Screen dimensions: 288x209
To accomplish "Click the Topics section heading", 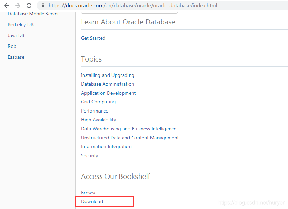I will [91, 59].
